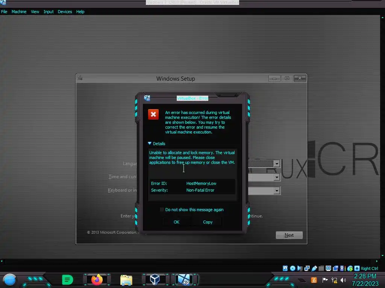
Task: Open the network adapters indicator
Action: (307, 268)
